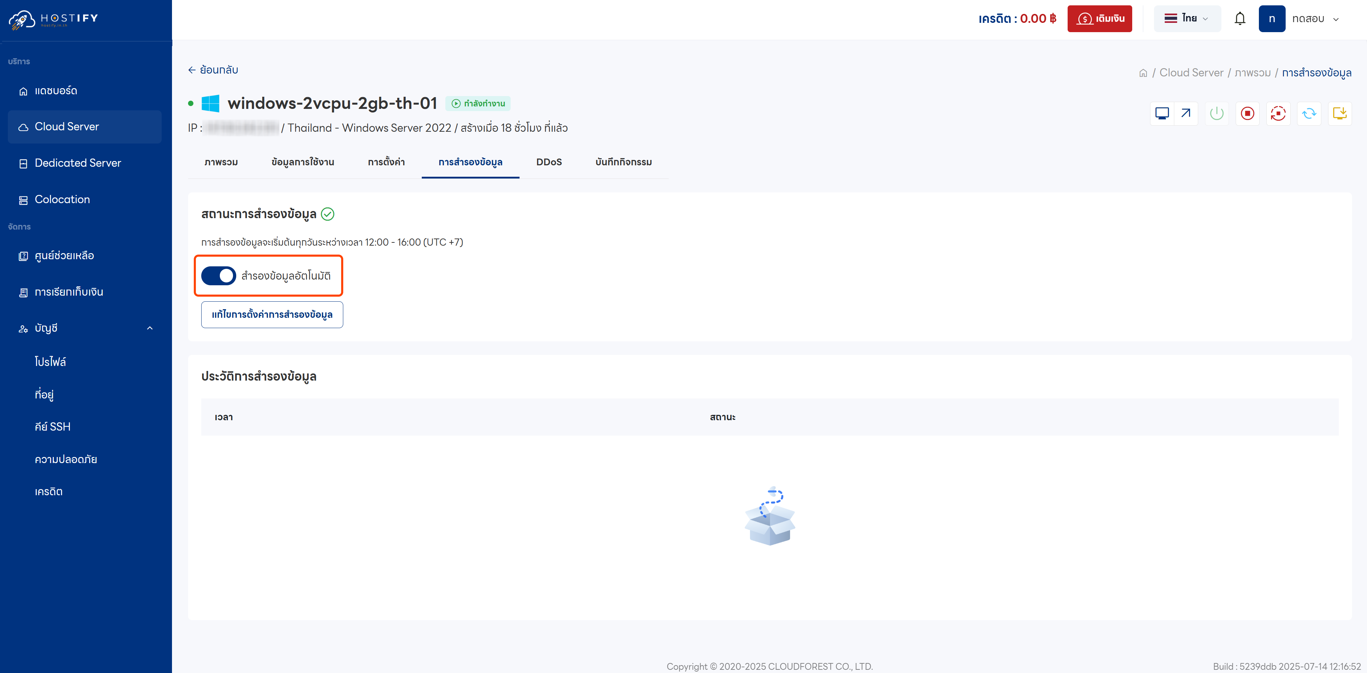The width and height of the screenshot is (1367, 673).
Task: Switch to the DDoS tab
Action: 549,162
